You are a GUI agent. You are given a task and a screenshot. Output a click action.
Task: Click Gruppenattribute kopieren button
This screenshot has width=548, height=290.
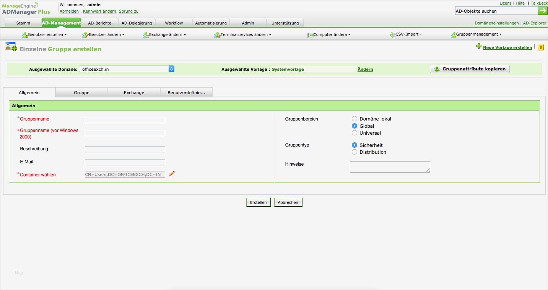click(x=470, y=69)
